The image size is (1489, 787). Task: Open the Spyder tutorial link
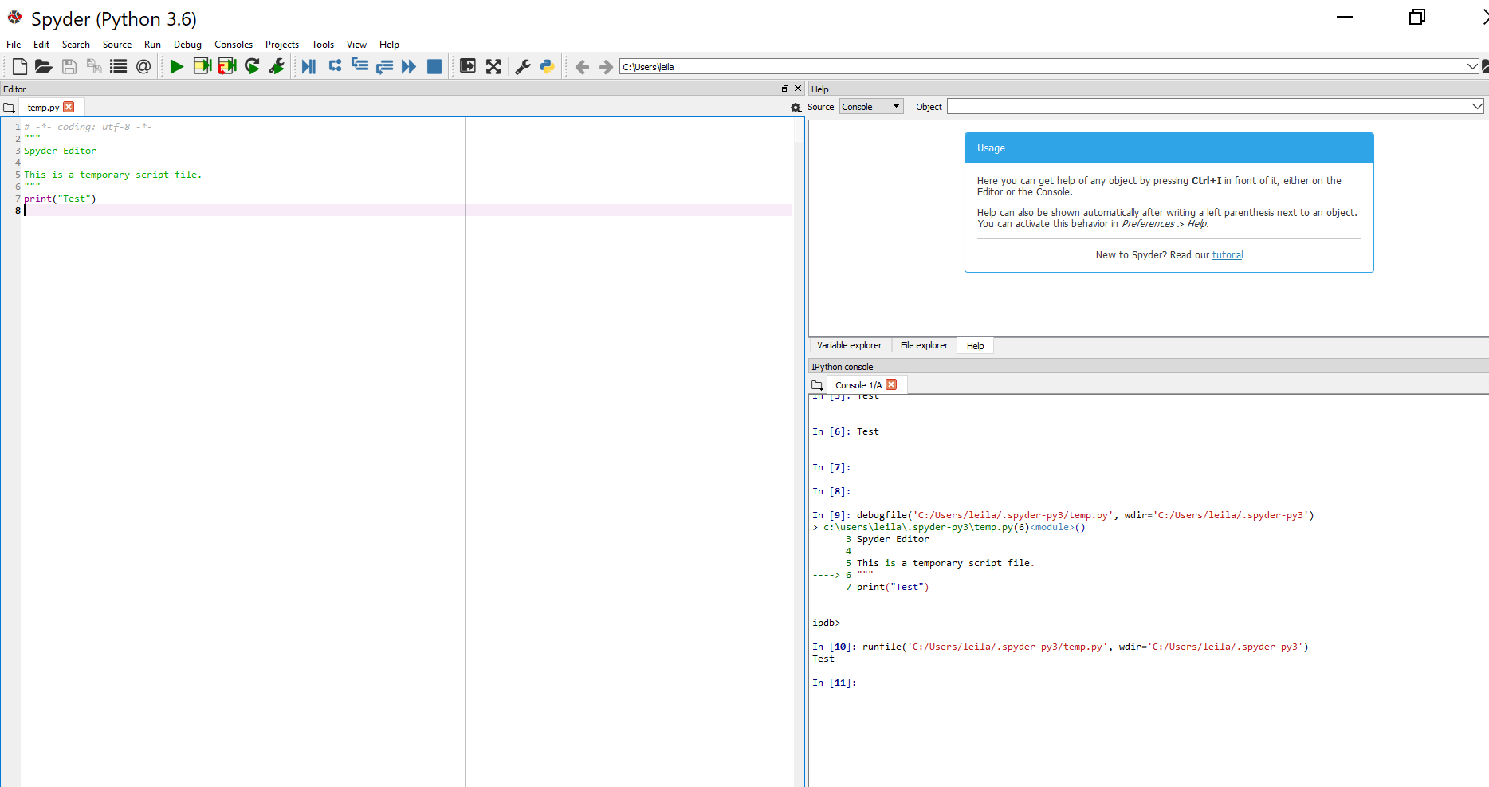tap(1227, 255)
